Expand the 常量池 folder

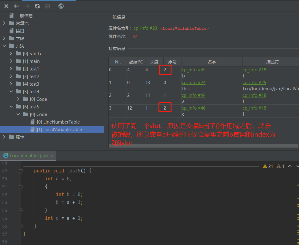click(4, 23)
